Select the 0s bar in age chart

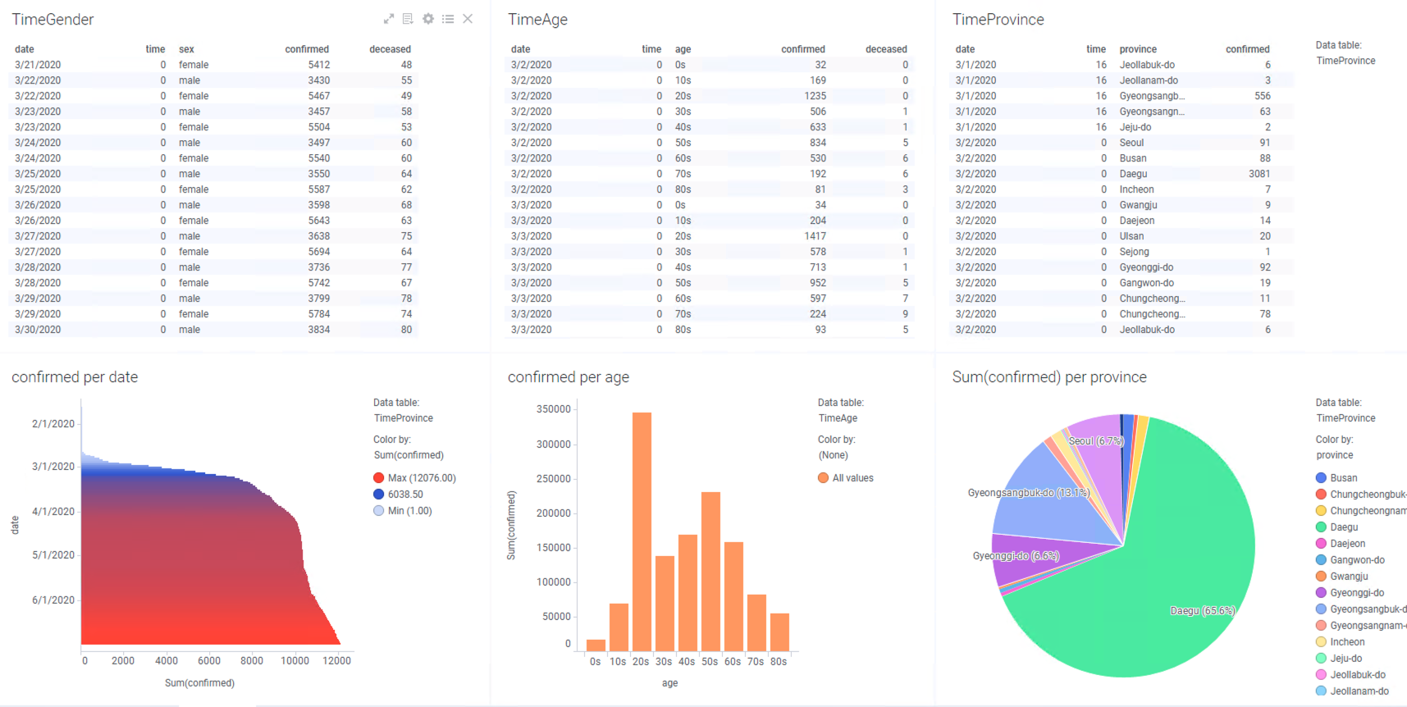click(x=596, y=645)
